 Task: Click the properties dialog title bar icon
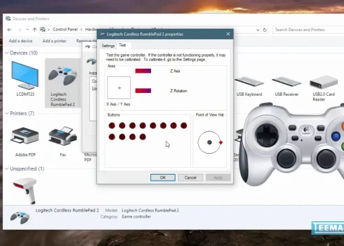pos(103,34)
